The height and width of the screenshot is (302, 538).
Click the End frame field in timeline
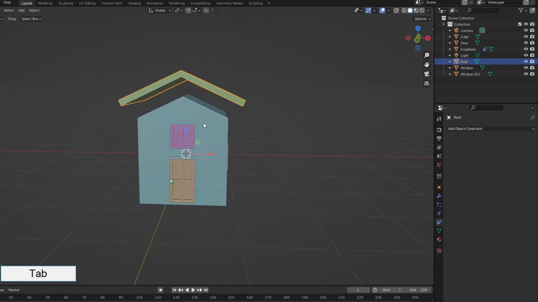[x=418, y=290]
